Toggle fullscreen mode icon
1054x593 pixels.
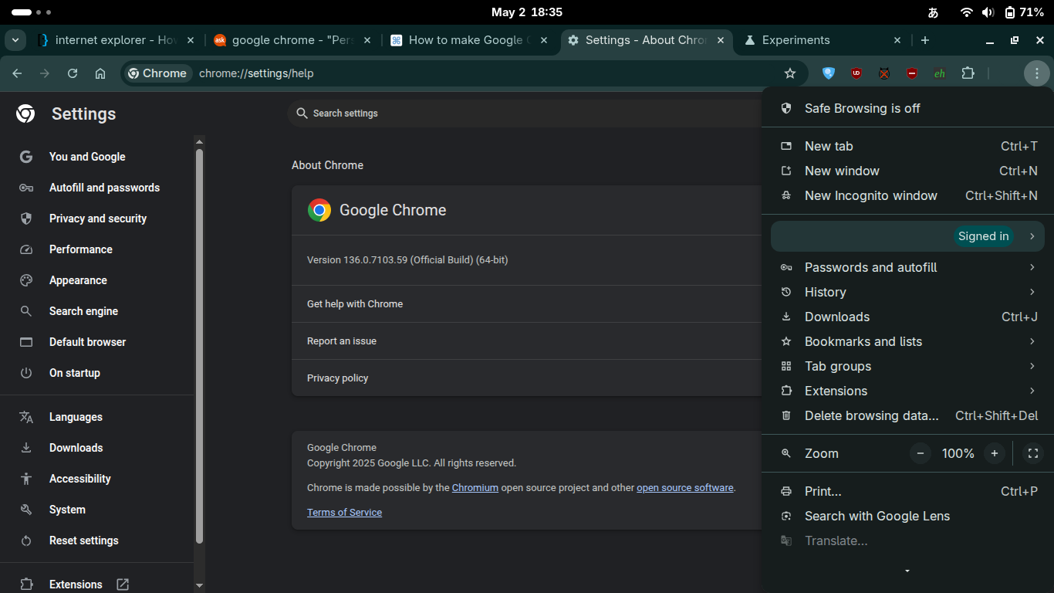[x=1033, y=453]
